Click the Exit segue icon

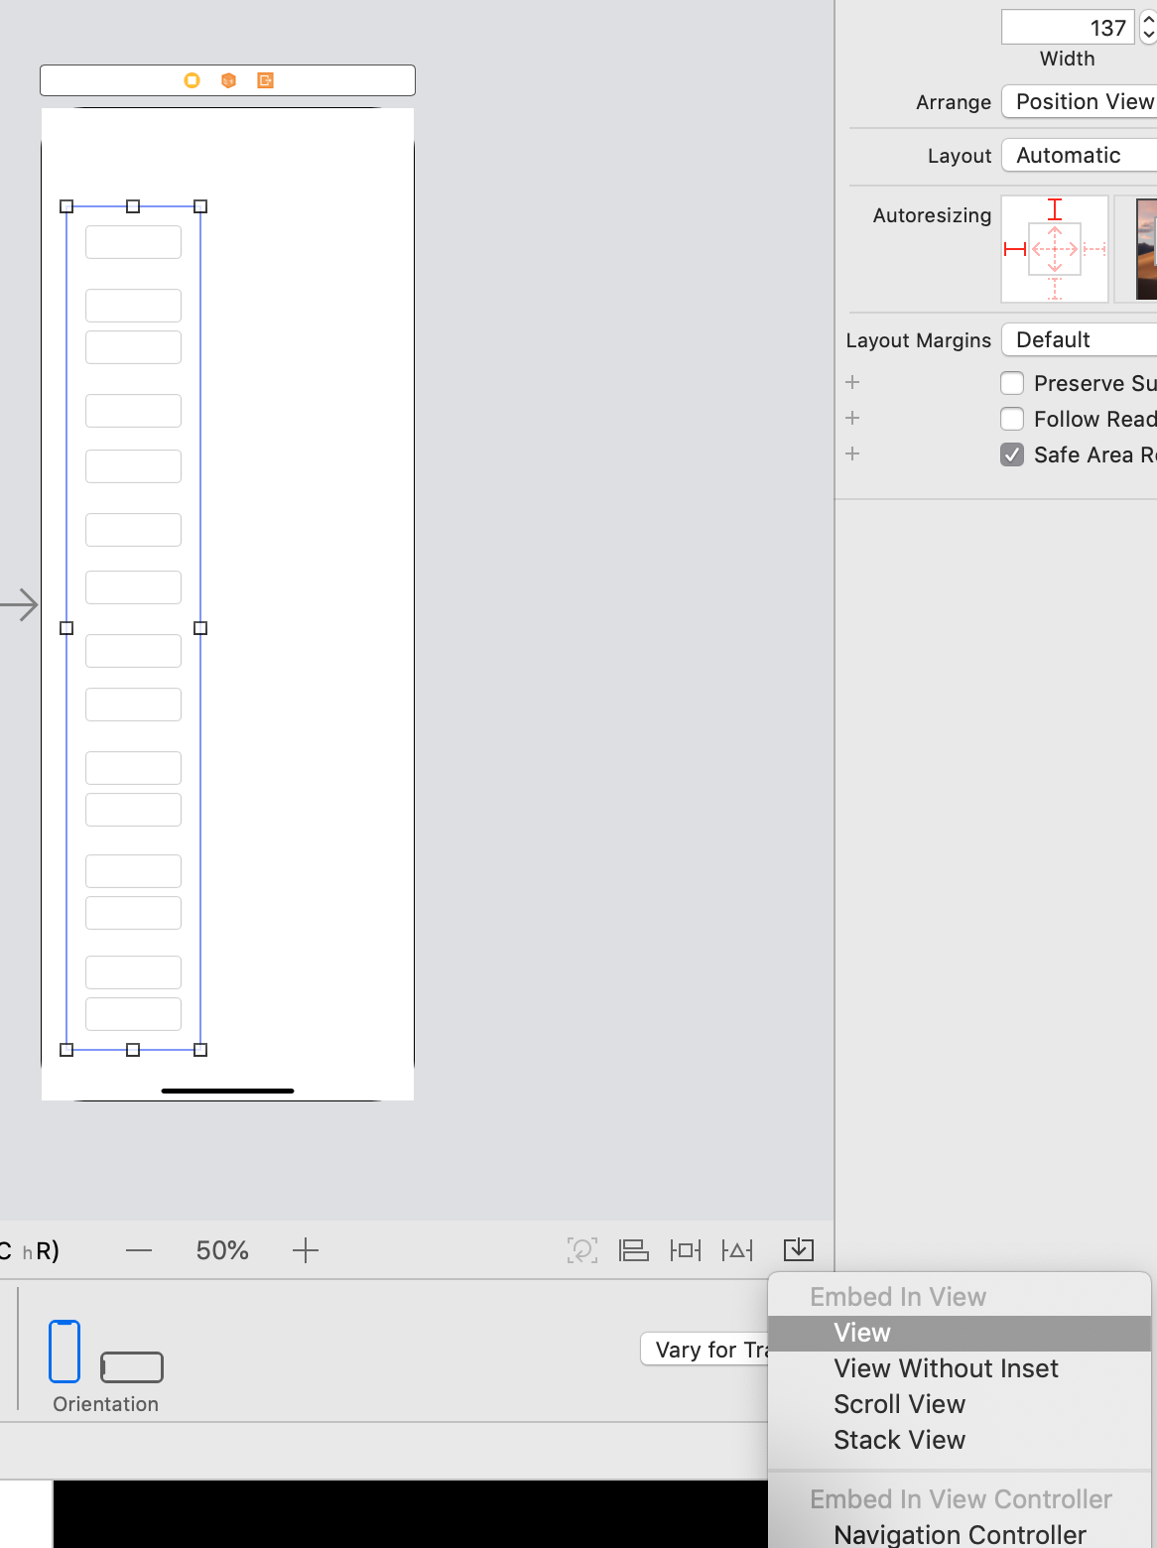click(x=264, y=80)
